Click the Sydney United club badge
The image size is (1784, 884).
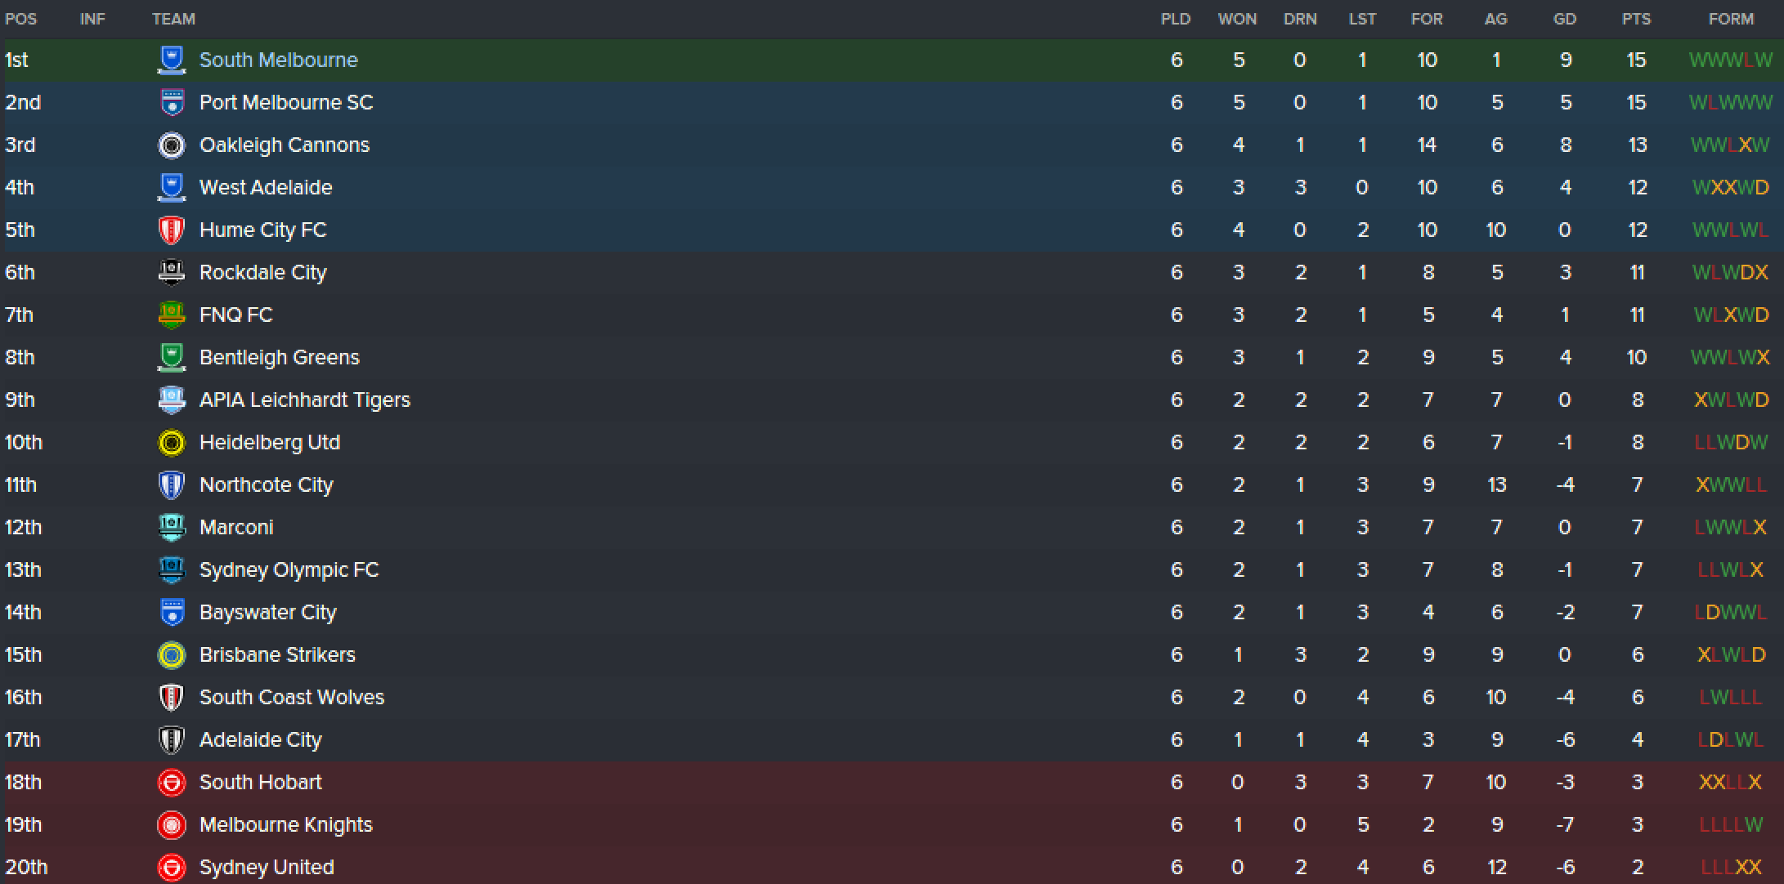[171, 867]
